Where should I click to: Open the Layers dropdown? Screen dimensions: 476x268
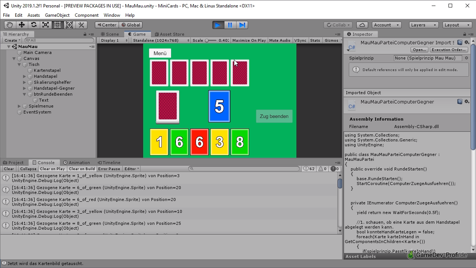pyautogui.click(x=424, y=25)
